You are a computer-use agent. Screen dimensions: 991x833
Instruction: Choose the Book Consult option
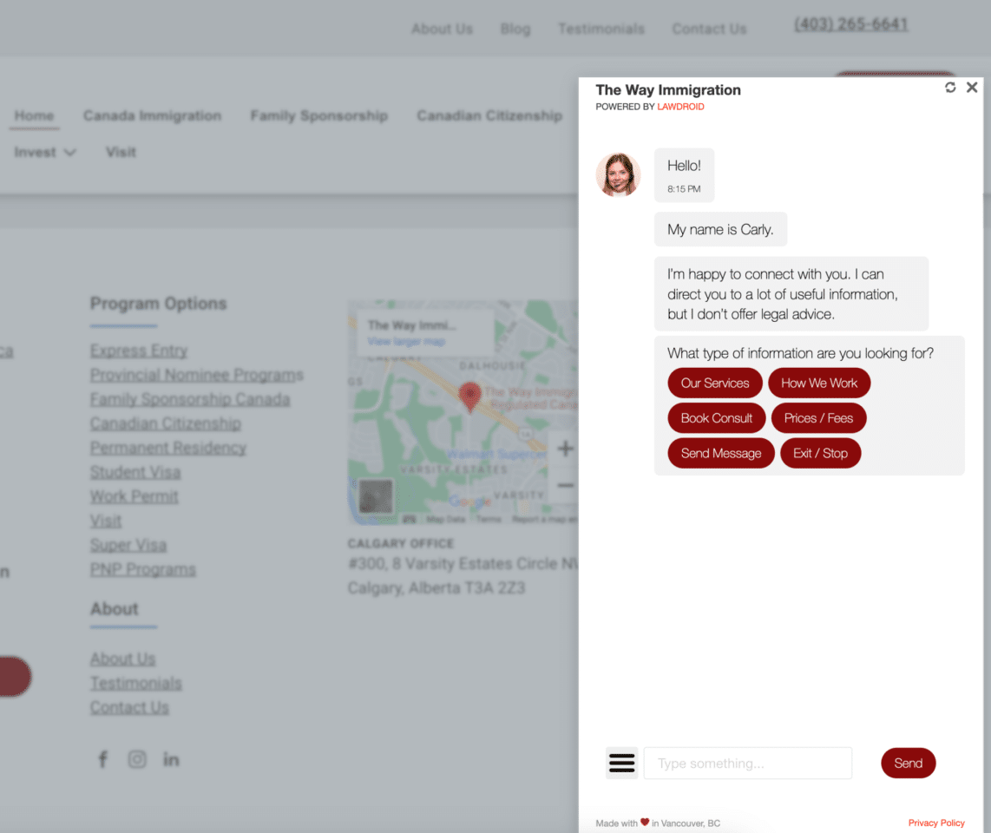pos(716,417)
